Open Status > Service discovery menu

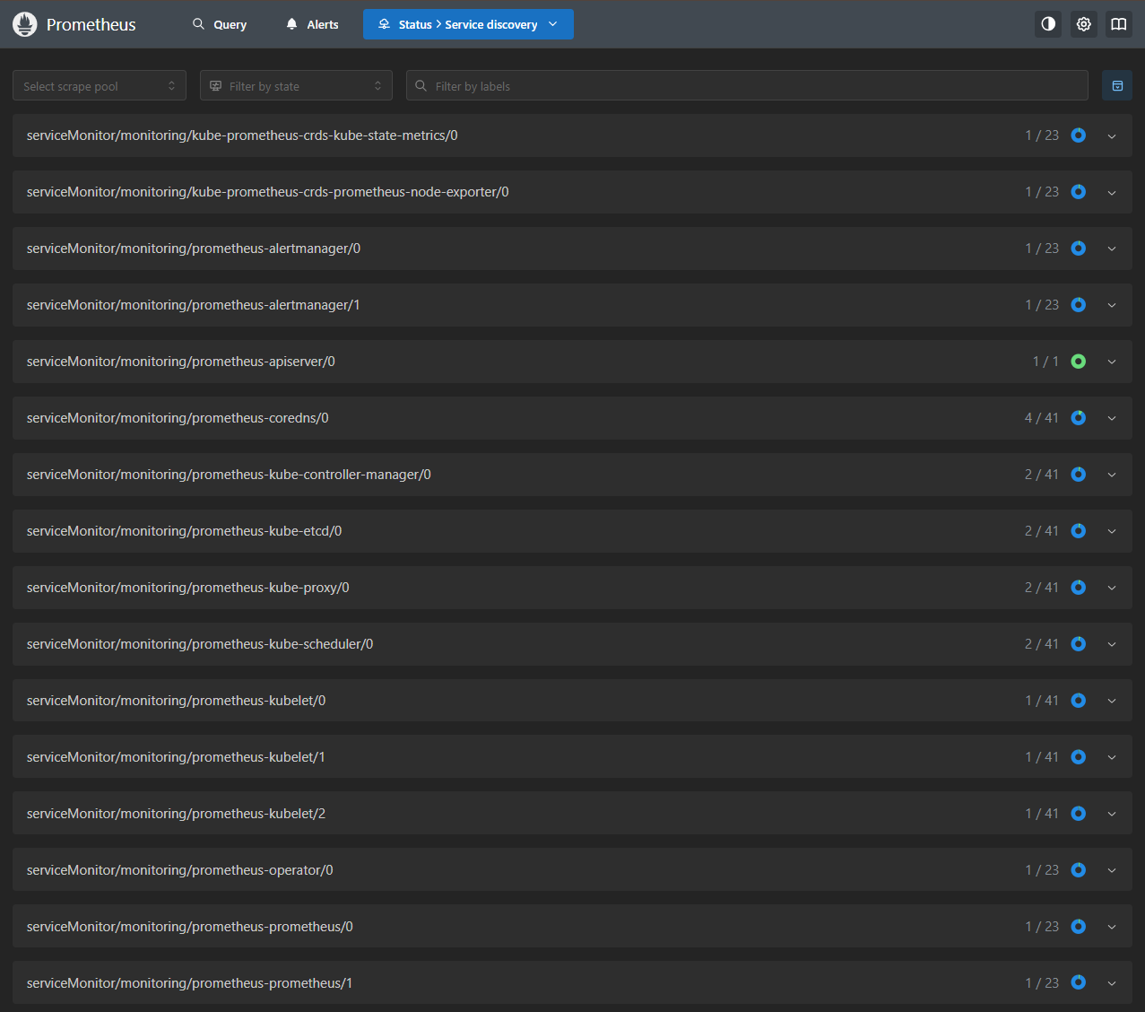click(x=468, y=24)
